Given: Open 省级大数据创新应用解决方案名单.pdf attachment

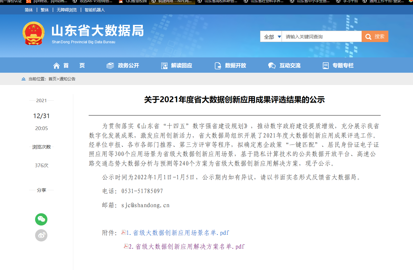Looking at the screenshot, I should [x=187, y=246].
